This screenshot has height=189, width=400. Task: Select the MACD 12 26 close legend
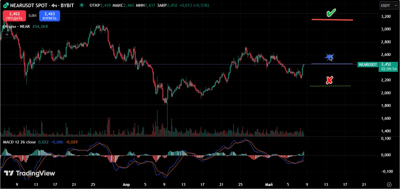(x=19, y=142)
